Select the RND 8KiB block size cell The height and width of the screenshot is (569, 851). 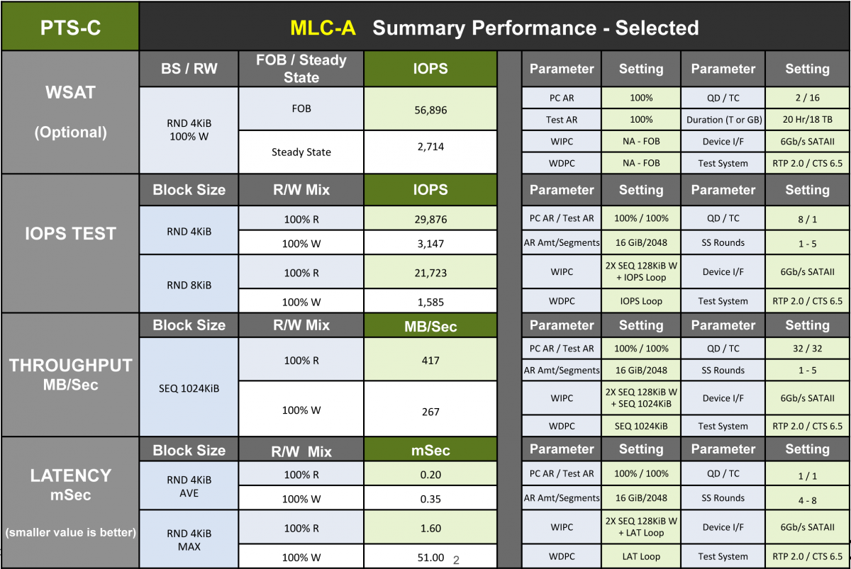tap(189, 286)
